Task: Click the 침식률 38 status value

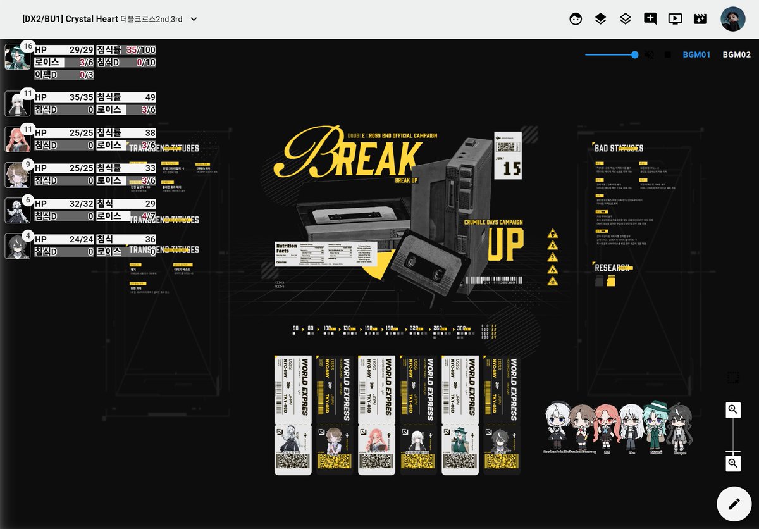Action: tap(126, 133)
